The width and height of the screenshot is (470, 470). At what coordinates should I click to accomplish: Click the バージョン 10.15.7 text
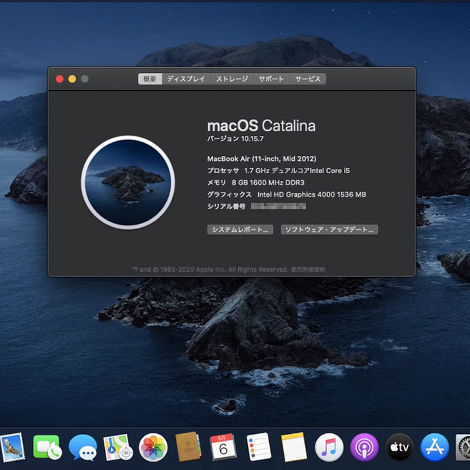(235, 138)
